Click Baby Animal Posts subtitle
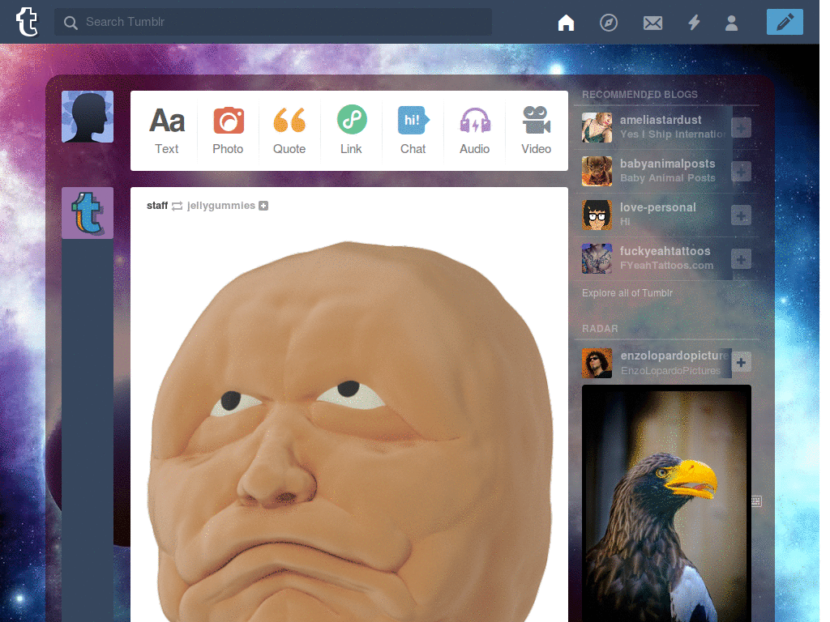830x622 pixels. 668,178
